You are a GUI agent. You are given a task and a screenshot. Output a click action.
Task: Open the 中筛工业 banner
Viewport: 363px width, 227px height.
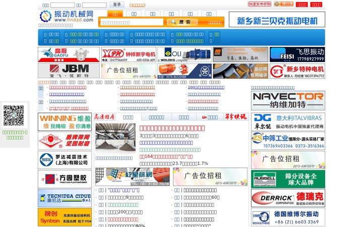288,141
